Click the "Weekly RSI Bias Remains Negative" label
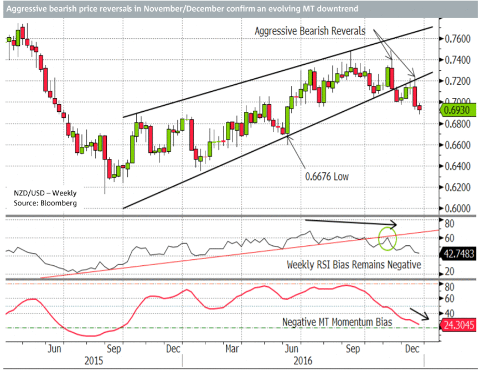The height and width of the screenshot is (376, 481). point(354,265)
